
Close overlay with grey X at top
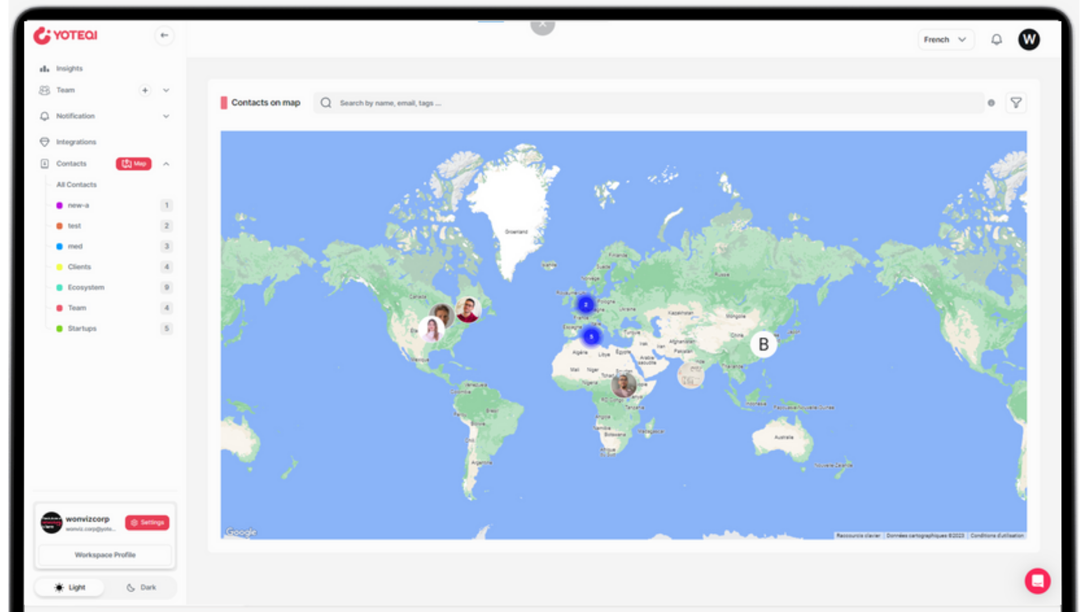[542, 24]
